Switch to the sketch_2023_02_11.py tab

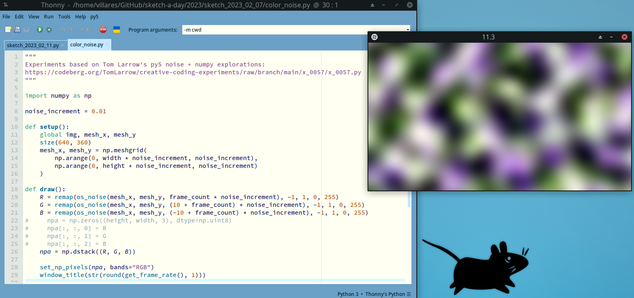pos(33,45)
